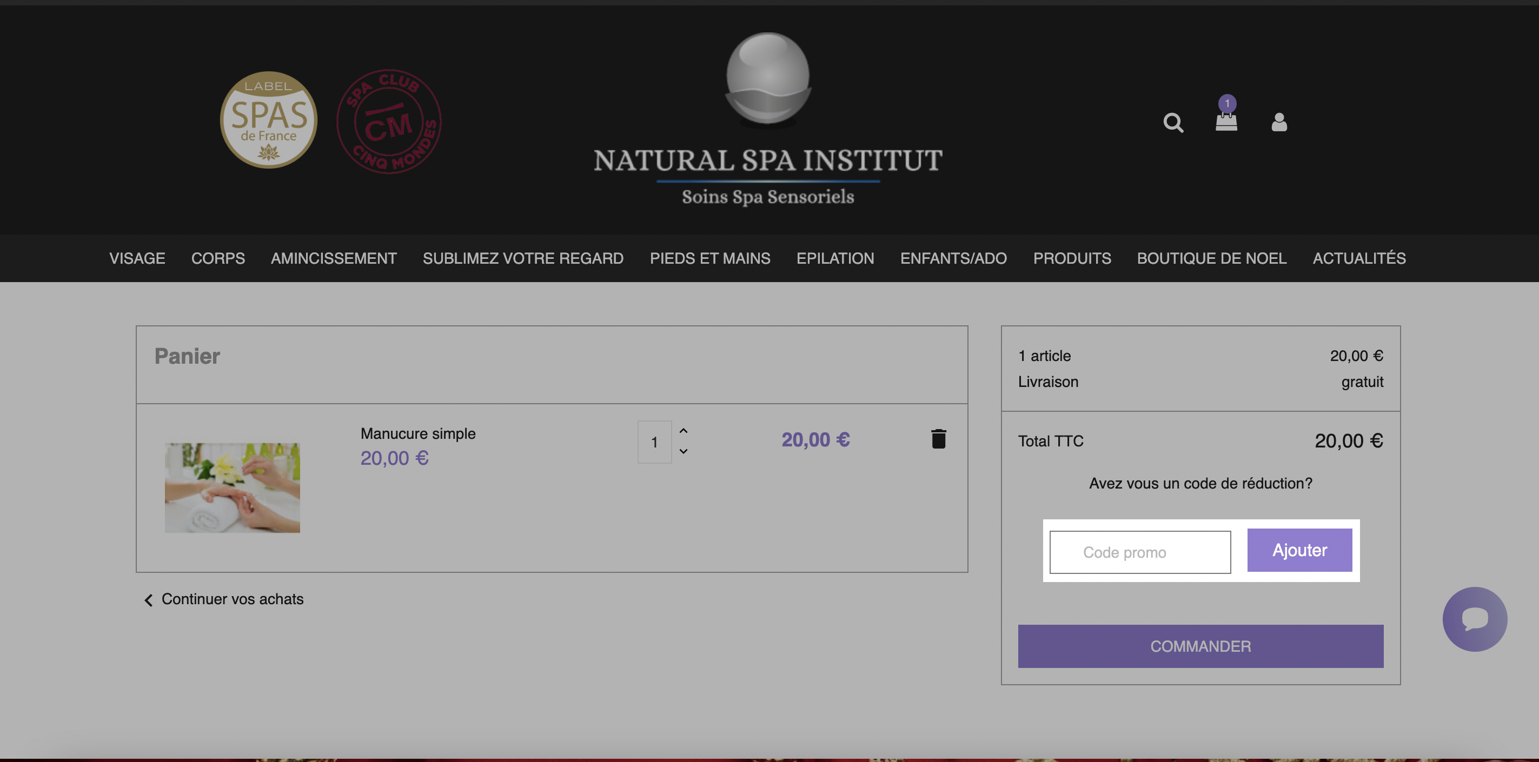Open the CORPS menu
1539x762 pixels.
tap(218, 258)
